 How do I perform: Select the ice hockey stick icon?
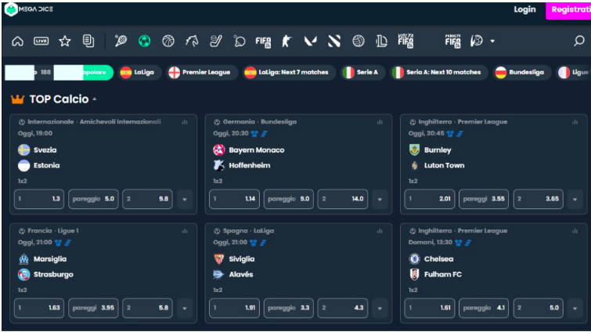(215, 41)
